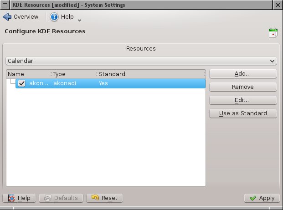283x210 pixels.
Task: Click the calendar icon beside Configure KDE Resources
Action: pos(273,33)
